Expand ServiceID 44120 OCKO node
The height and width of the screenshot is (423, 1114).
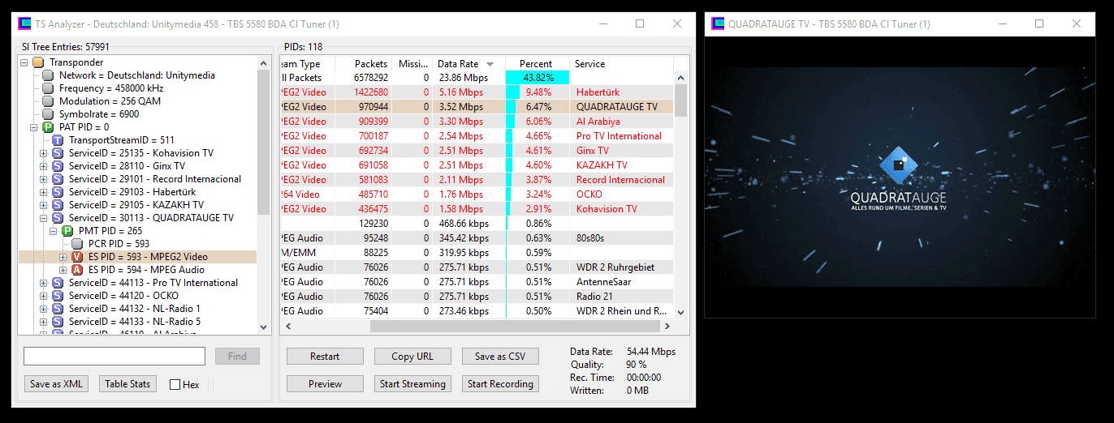pyautogui.click(x=44, y=296)
